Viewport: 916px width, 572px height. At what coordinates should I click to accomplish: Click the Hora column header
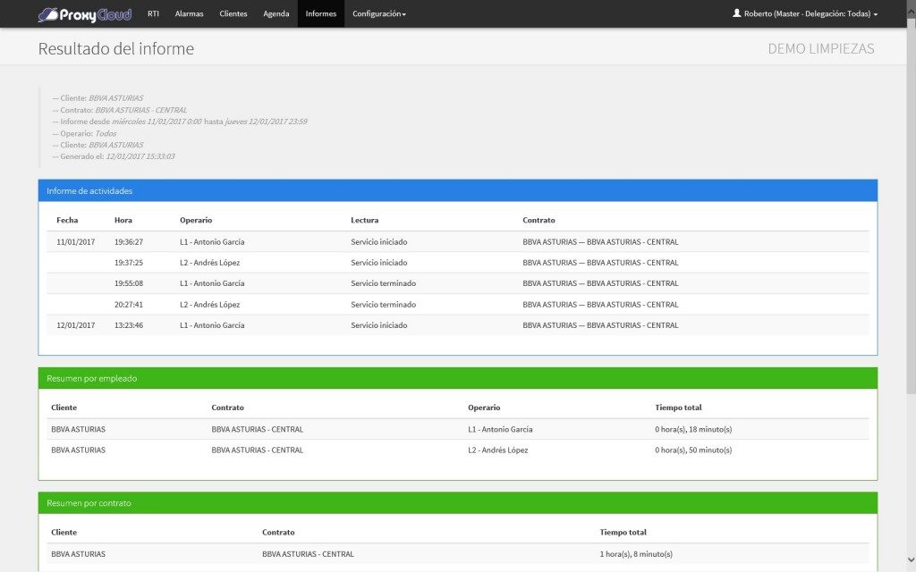(x=123, y=220)
